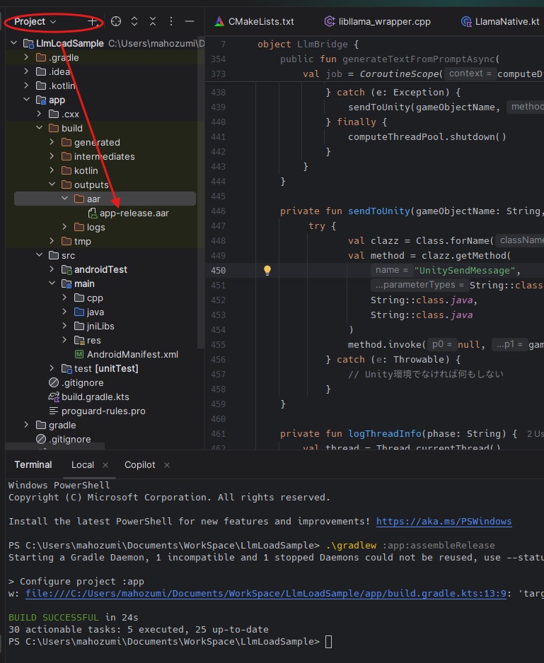
Task: Select app-release.aar file in the tree
Action: pyautogui.click(x=134, y=213)
